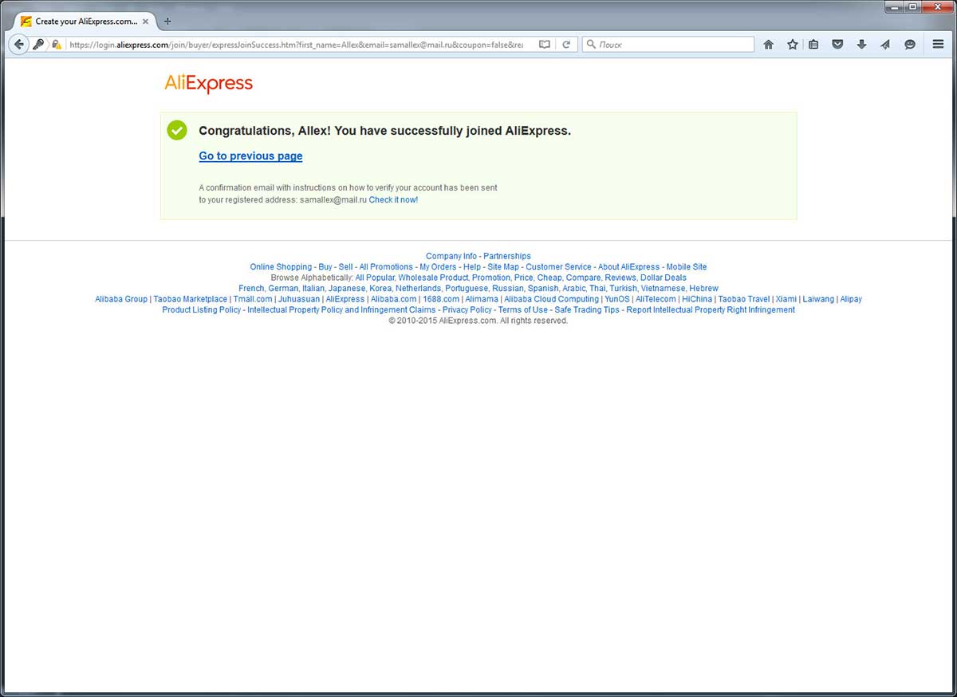
Task: Reload the current page
Action: click(x=566, y=45)
